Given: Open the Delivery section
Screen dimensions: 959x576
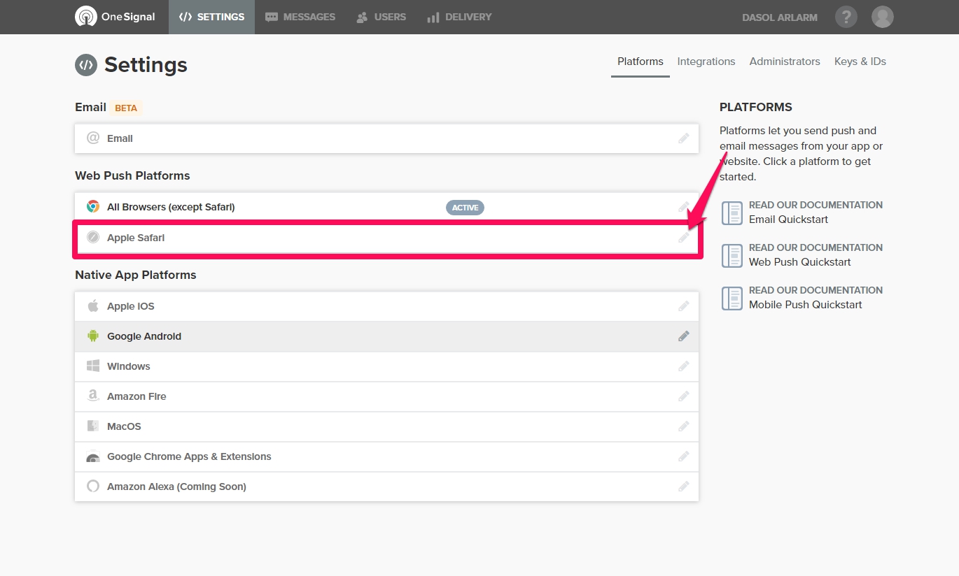Looking at the screenshot, I should click(459, 17).
